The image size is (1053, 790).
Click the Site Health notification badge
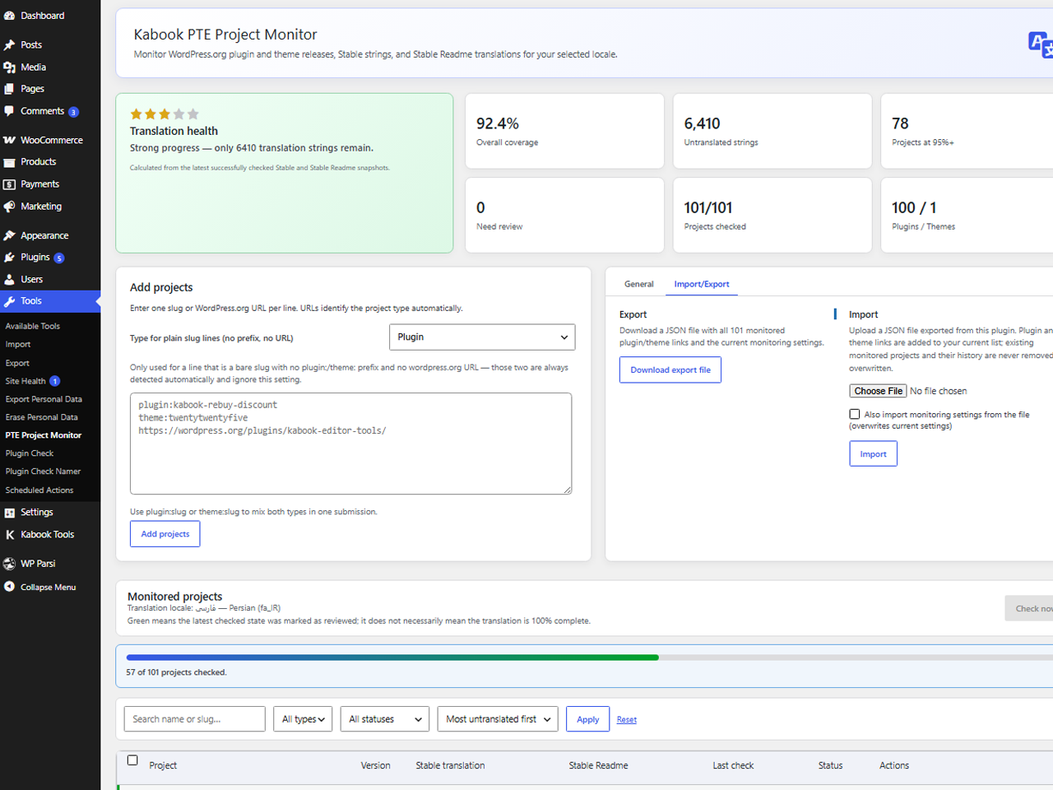point(54,381)
